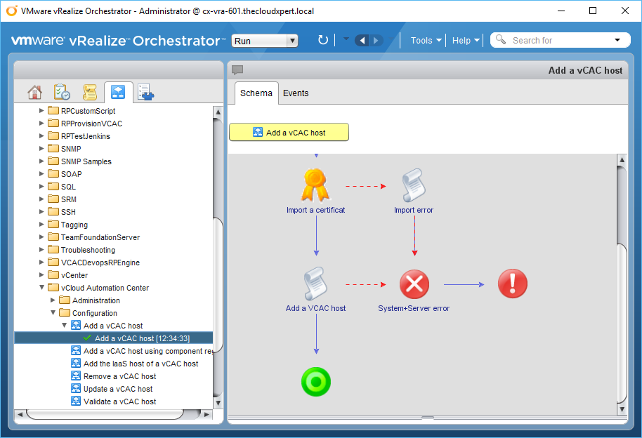Open the Inventory tab icon
The width and height of the screenshot is (642, 438).
pos(145,93)
